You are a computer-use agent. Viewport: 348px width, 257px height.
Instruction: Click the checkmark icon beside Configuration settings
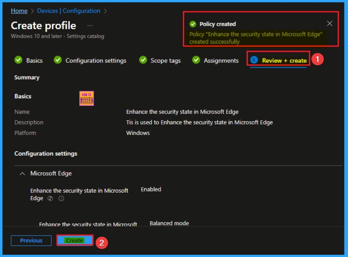[58, 60]
